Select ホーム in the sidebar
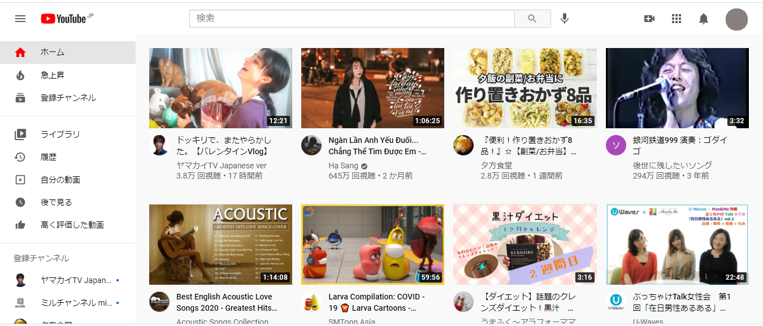763x326 pixels. point(53,53)
